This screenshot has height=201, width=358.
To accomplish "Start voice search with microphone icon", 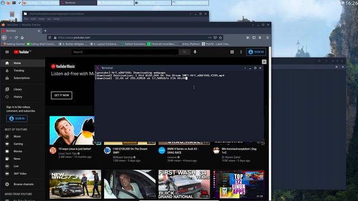I will click(x=195, y=52).
